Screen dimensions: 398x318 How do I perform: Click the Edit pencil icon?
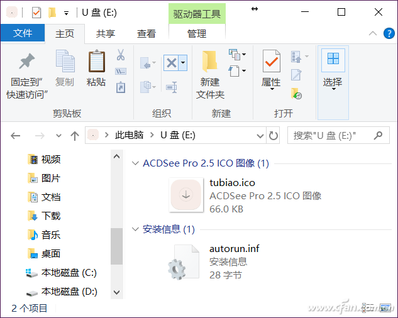click(296, 75)
